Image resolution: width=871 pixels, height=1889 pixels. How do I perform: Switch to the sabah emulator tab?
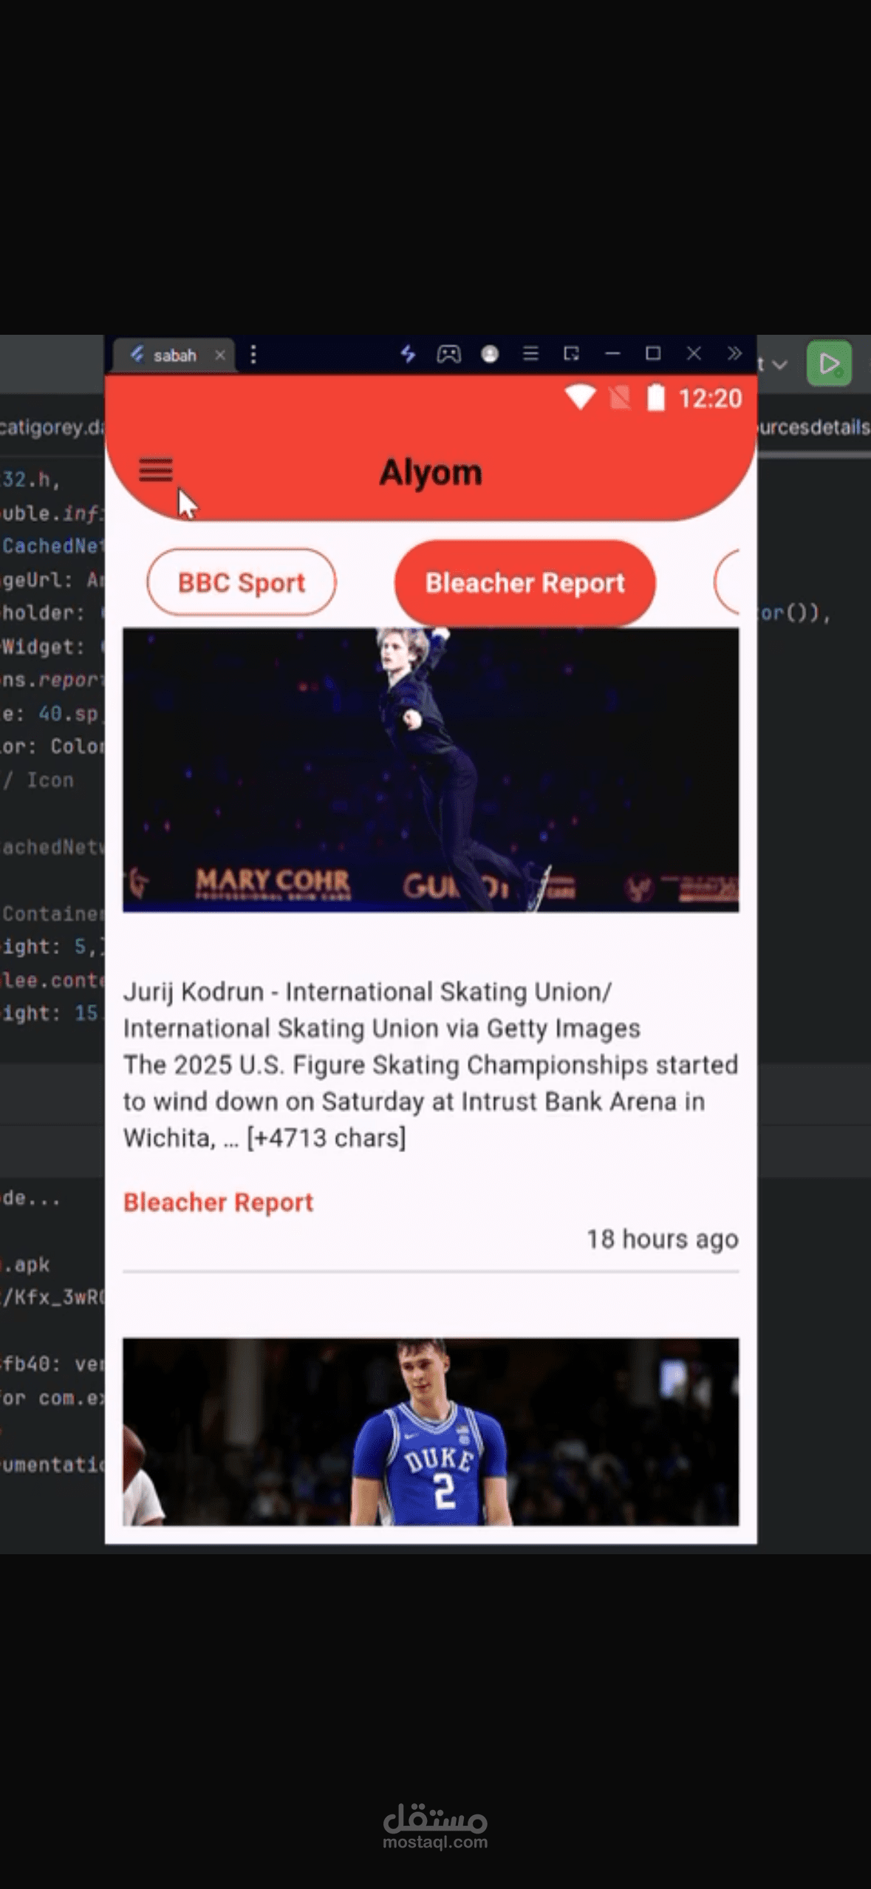point(174,355)
